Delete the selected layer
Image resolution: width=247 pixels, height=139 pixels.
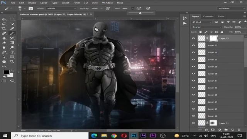pos(239,130)
